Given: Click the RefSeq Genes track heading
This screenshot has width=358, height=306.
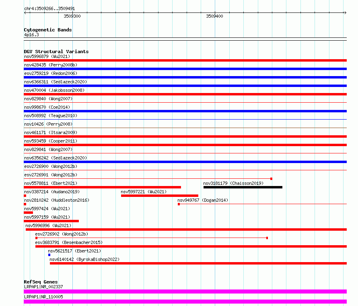Looking at the screenshot, I should point(41,282).
